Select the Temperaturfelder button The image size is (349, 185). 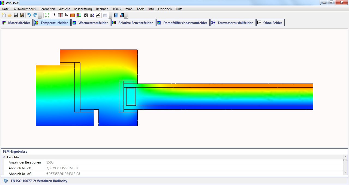pos(52,23)
